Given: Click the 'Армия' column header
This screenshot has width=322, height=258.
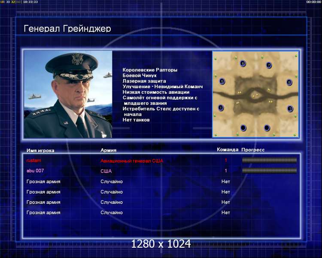Looking at the screenshot, I should coord(109,150).
